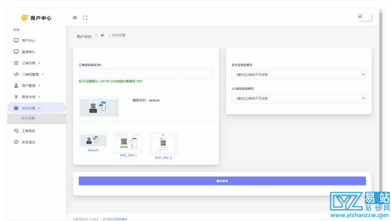Screen dimensions: 391x221
Task: Click the 订单超时时间(秒) input field
Action: [x=146, y=74]
